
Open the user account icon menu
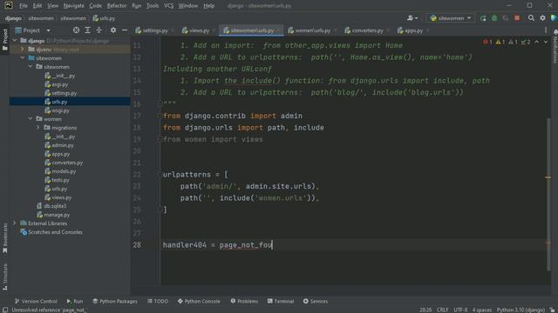[412, 18]
